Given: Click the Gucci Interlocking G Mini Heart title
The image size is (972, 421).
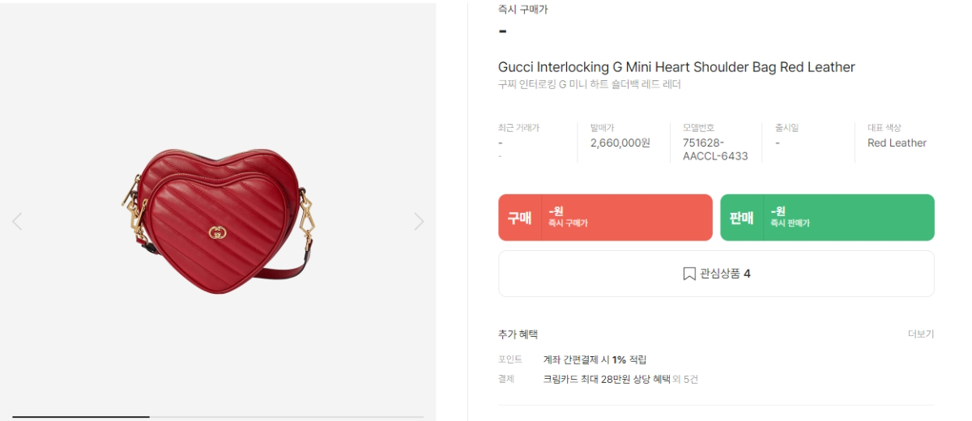Looking at the screenshot, I should pos(676,67).
